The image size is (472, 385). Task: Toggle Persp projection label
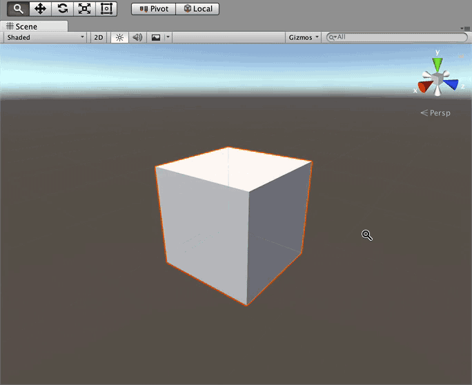pyautogui.click(x=435, y=113)
